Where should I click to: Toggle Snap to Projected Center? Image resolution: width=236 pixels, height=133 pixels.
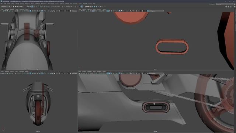(x=45, y=7)
